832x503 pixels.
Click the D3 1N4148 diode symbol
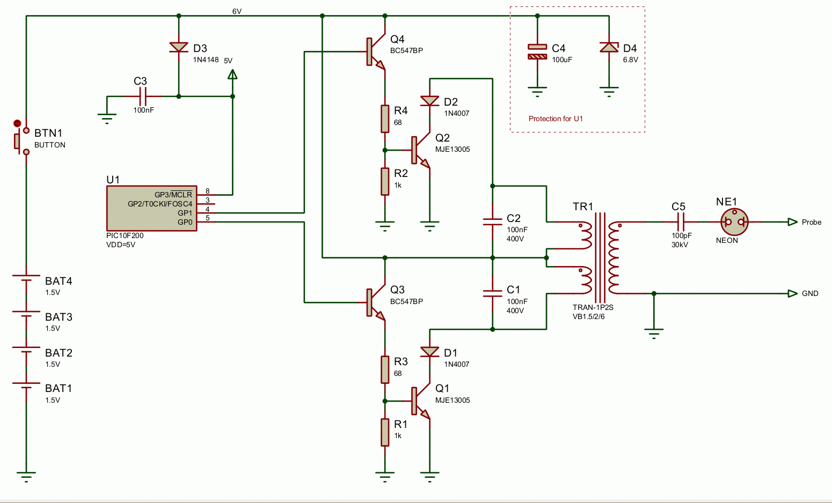coord(179,48)
